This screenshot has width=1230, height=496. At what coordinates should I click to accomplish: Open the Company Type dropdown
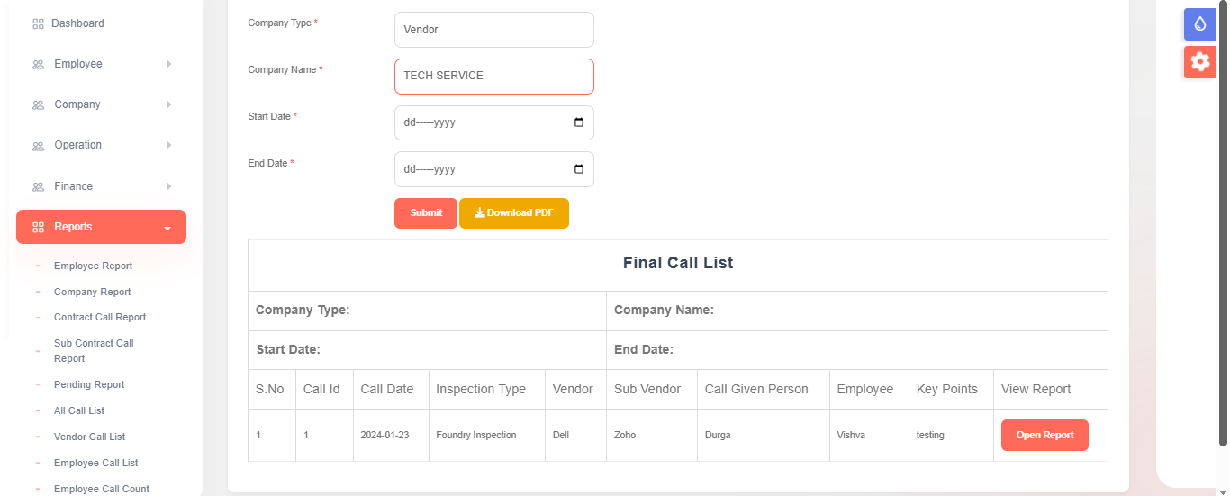click(493, 30)
